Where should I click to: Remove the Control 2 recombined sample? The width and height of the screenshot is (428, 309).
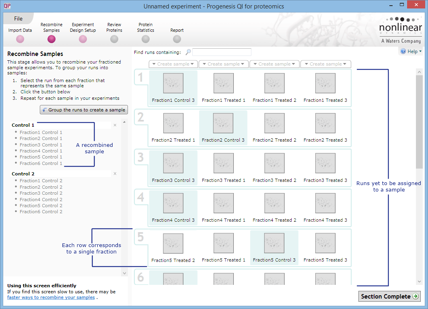[115, 173]
